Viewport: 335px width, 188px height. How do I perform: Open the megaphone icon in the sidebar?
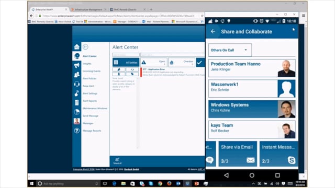coord(77,65)
